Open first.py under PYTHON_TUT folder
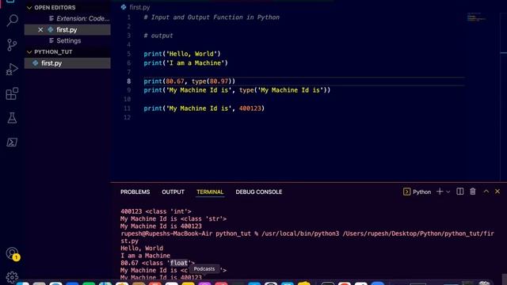Image resolution: width=507 pixels, height=285 pixels. coord(67,63)
